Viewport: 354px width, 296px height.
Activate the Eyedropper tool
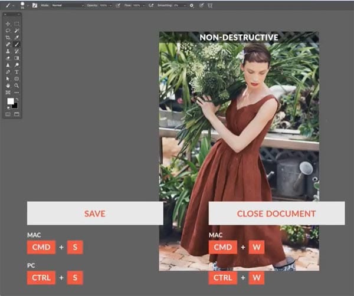tap(17, 37)
